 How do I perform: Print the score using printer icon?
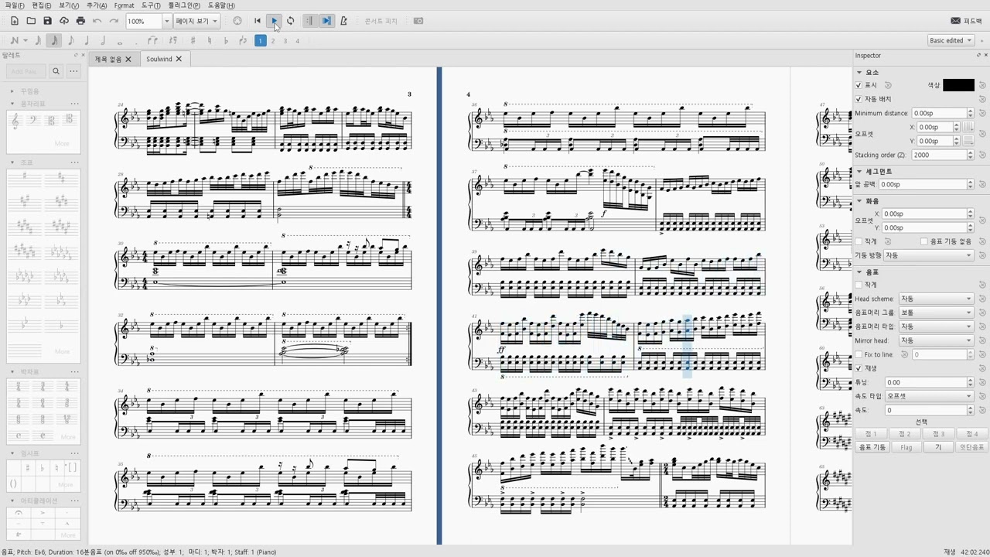tap(80, 21)
